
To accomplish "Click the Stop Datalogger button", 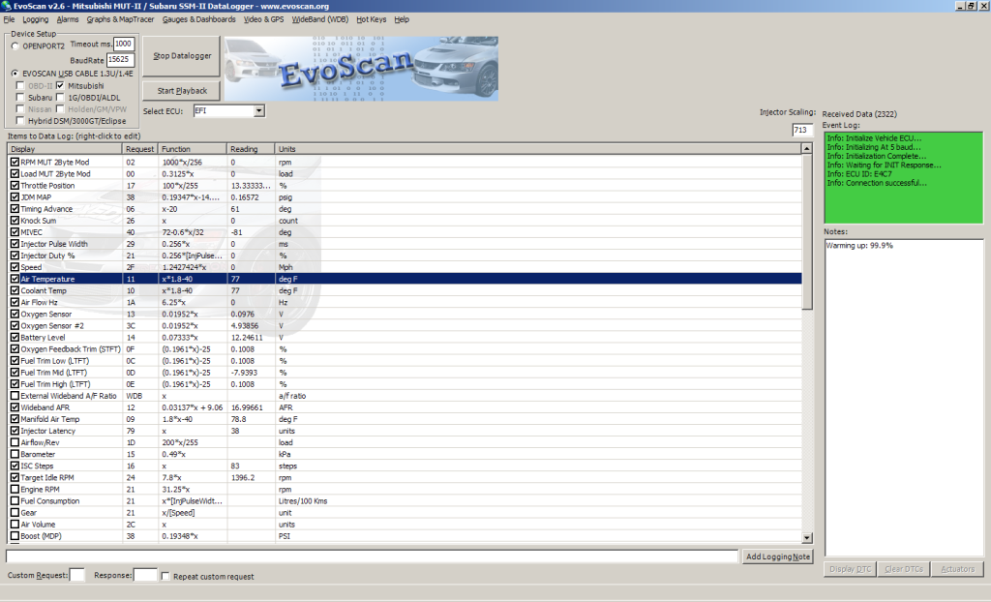I will point(181,55).
